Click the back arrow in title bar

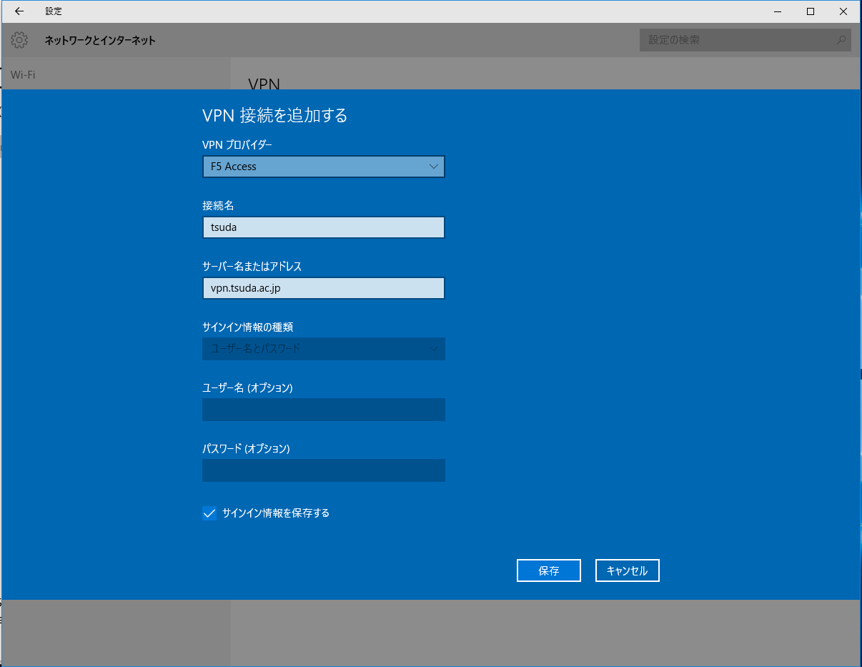click(x=19, y=11)
